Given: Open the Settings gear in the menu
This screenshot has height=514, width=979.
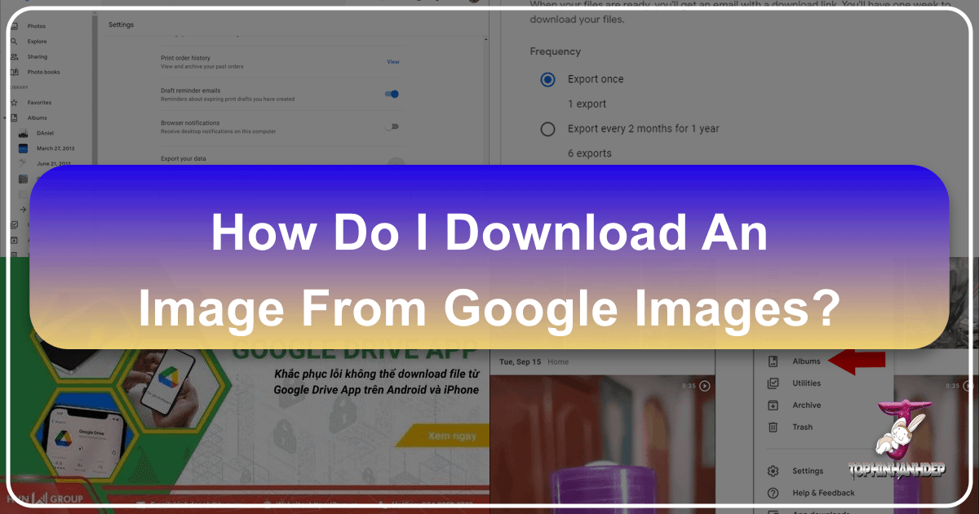Looking at the screenshot, I should pyautogui.click(x=773, y=471).
